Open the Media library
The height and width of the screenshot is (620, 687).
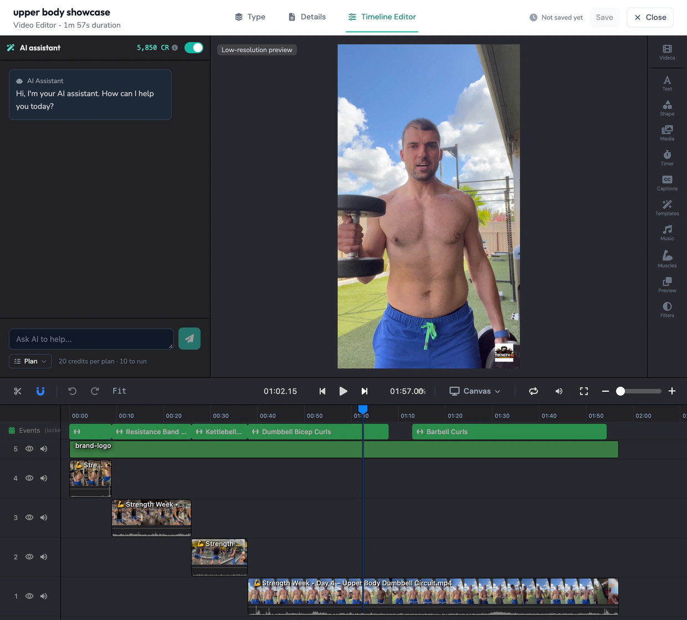(667, 133)
